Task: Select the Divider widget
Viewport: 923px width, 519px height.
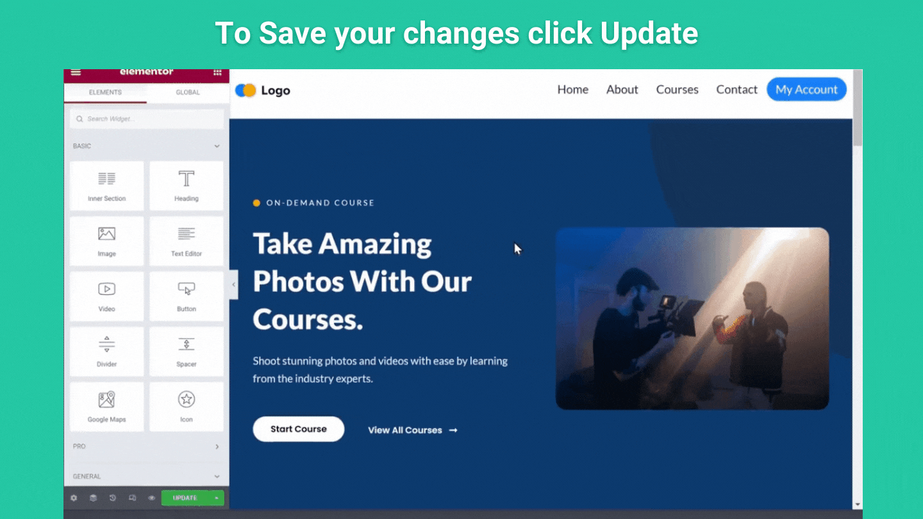Action: [106, 352]
